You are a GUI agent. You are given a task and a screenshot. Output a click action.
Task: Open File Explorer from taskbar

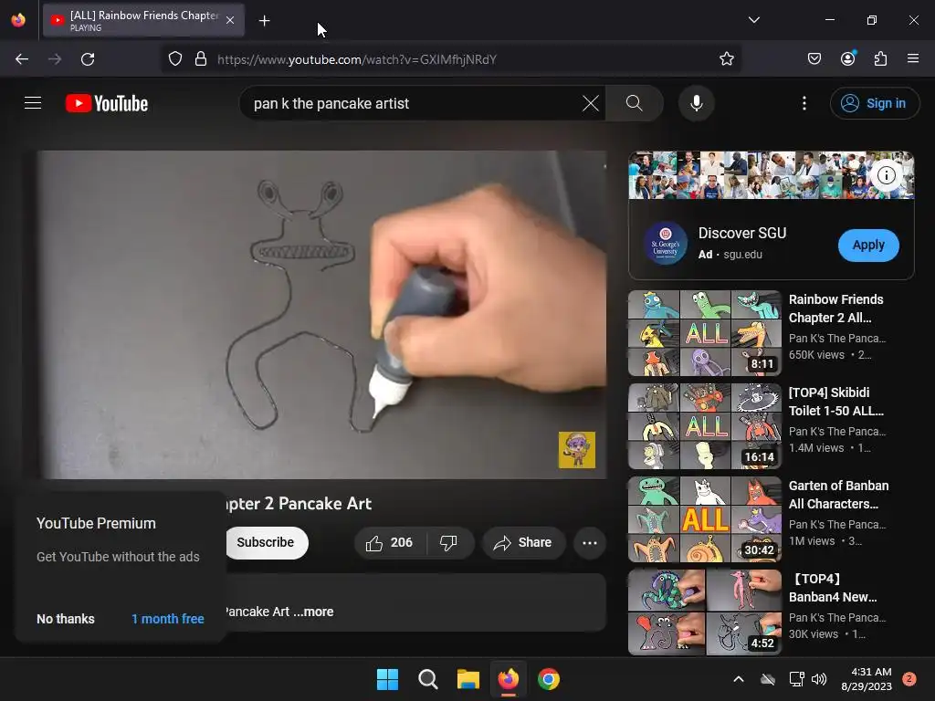pyautogui.click(x=468, y=679)
